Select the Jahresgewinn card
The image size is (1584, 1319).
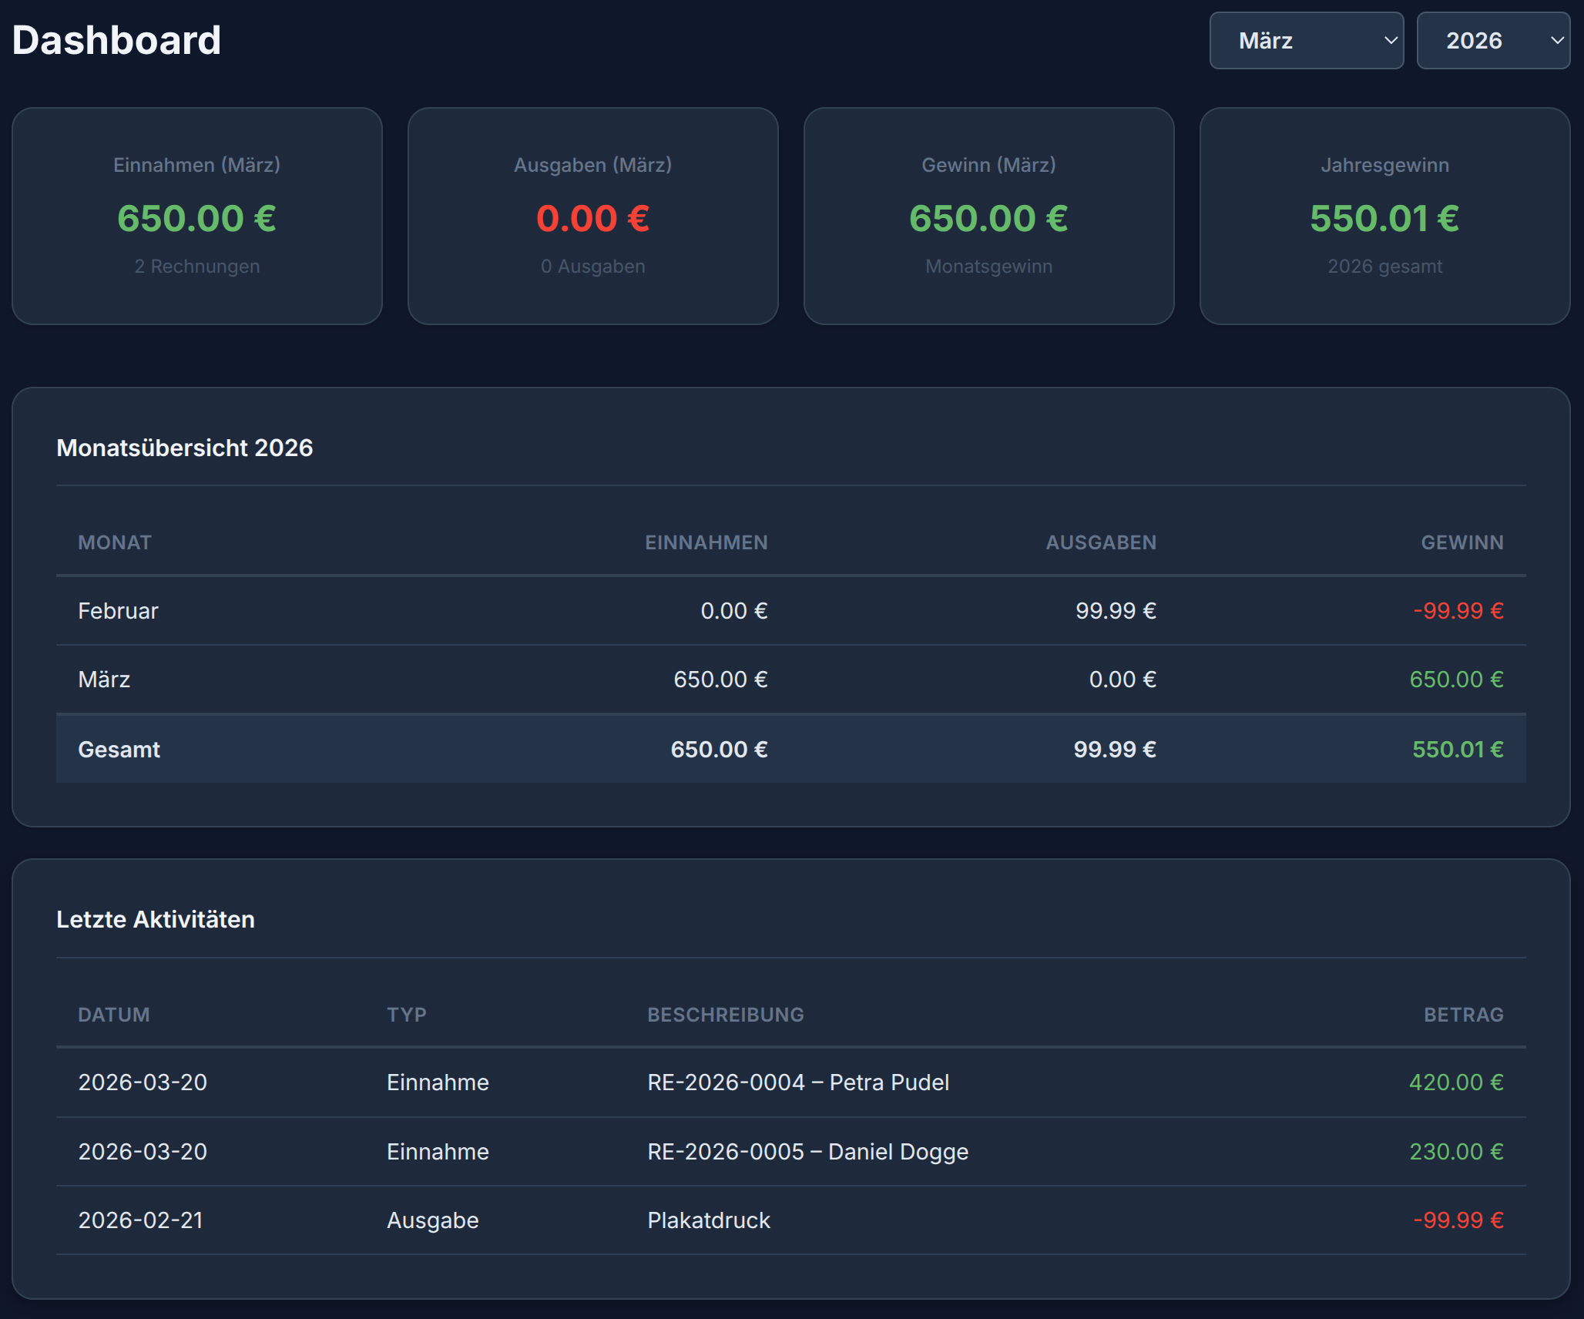1384,216
